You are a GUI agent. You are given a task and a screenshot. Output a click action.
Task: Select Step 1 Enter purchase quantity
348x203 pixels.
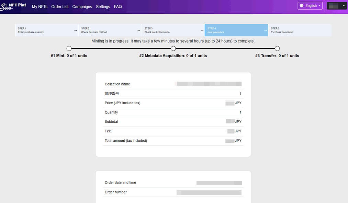[x=44, y=30]
